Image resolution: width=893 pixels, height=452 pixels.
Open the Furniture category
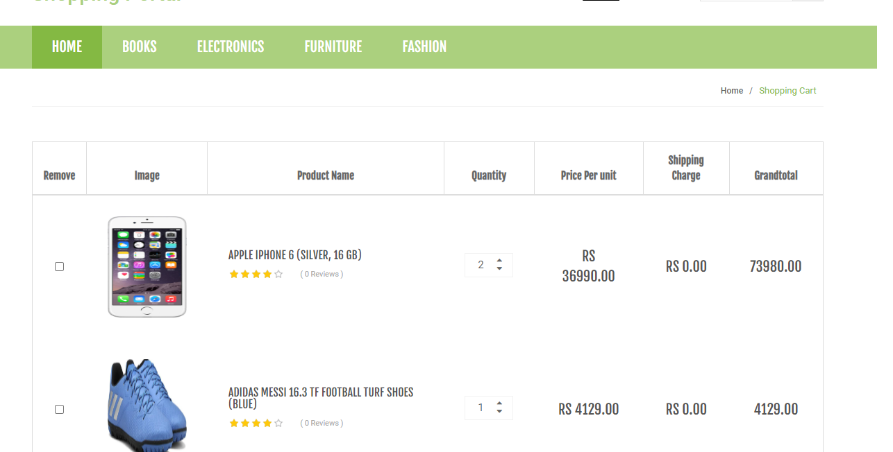(333, 47)
